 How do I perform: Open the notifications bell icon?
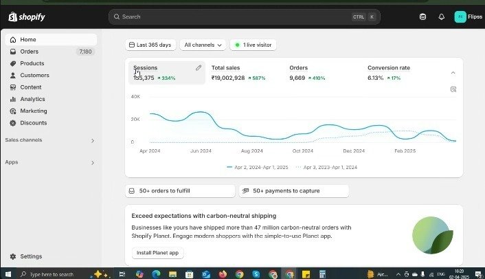[441, 16]
